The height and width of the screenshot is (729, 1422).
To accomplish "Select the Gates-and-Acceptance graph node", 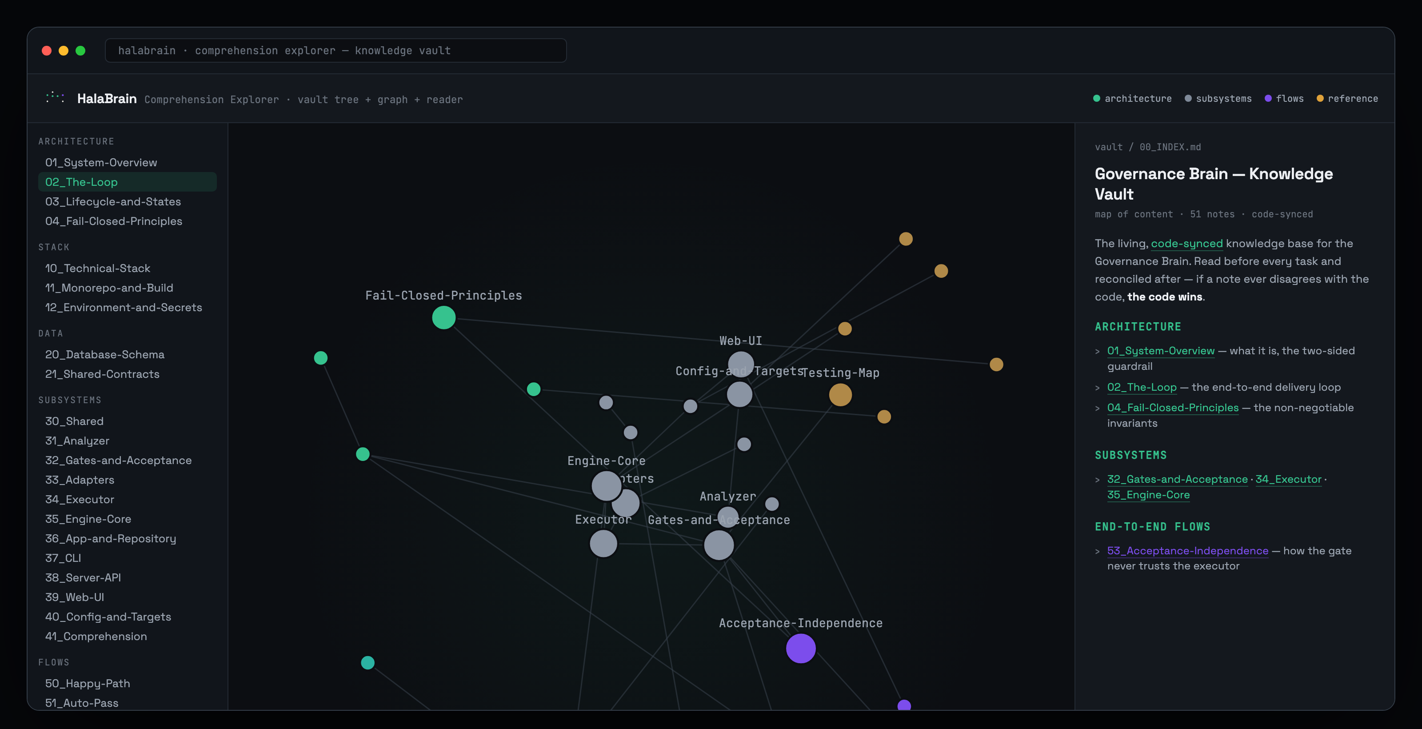I will click(x=719, y=545).
